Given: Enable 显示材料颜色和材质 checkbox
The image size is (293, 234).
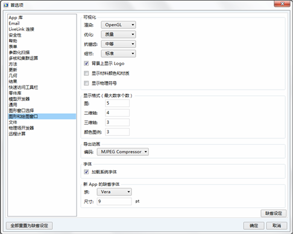Looking at the screenshot, I should pos(86,73).
